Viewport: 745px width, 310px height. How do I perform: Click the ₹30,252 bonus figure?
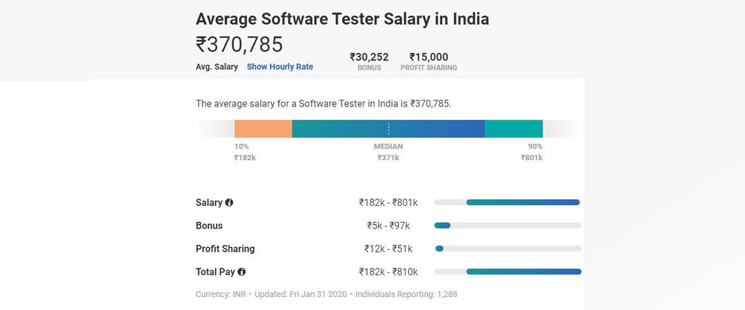coord(369,57)
